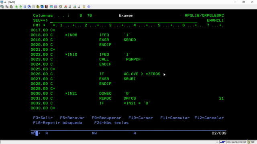Select F9=Recuperar function key
The image size is (257, 144).
tap(106, 118)
